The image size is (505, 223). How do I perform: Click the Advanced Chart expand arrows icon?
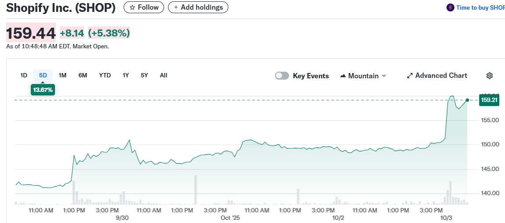pyautogui.click(x=410, y=76)
